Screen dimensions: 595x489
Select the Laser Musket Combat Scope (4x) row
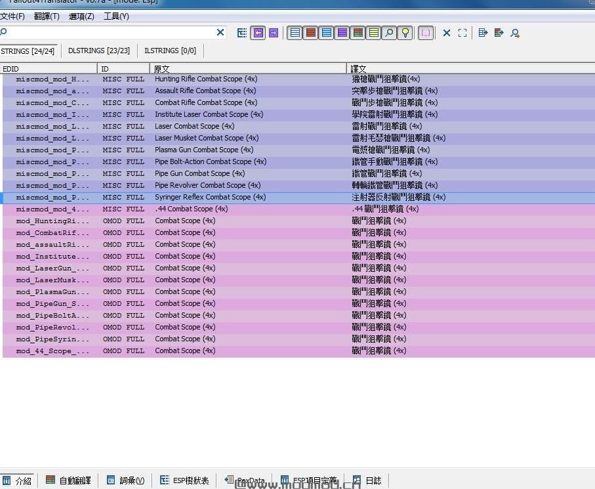(298, 138)
